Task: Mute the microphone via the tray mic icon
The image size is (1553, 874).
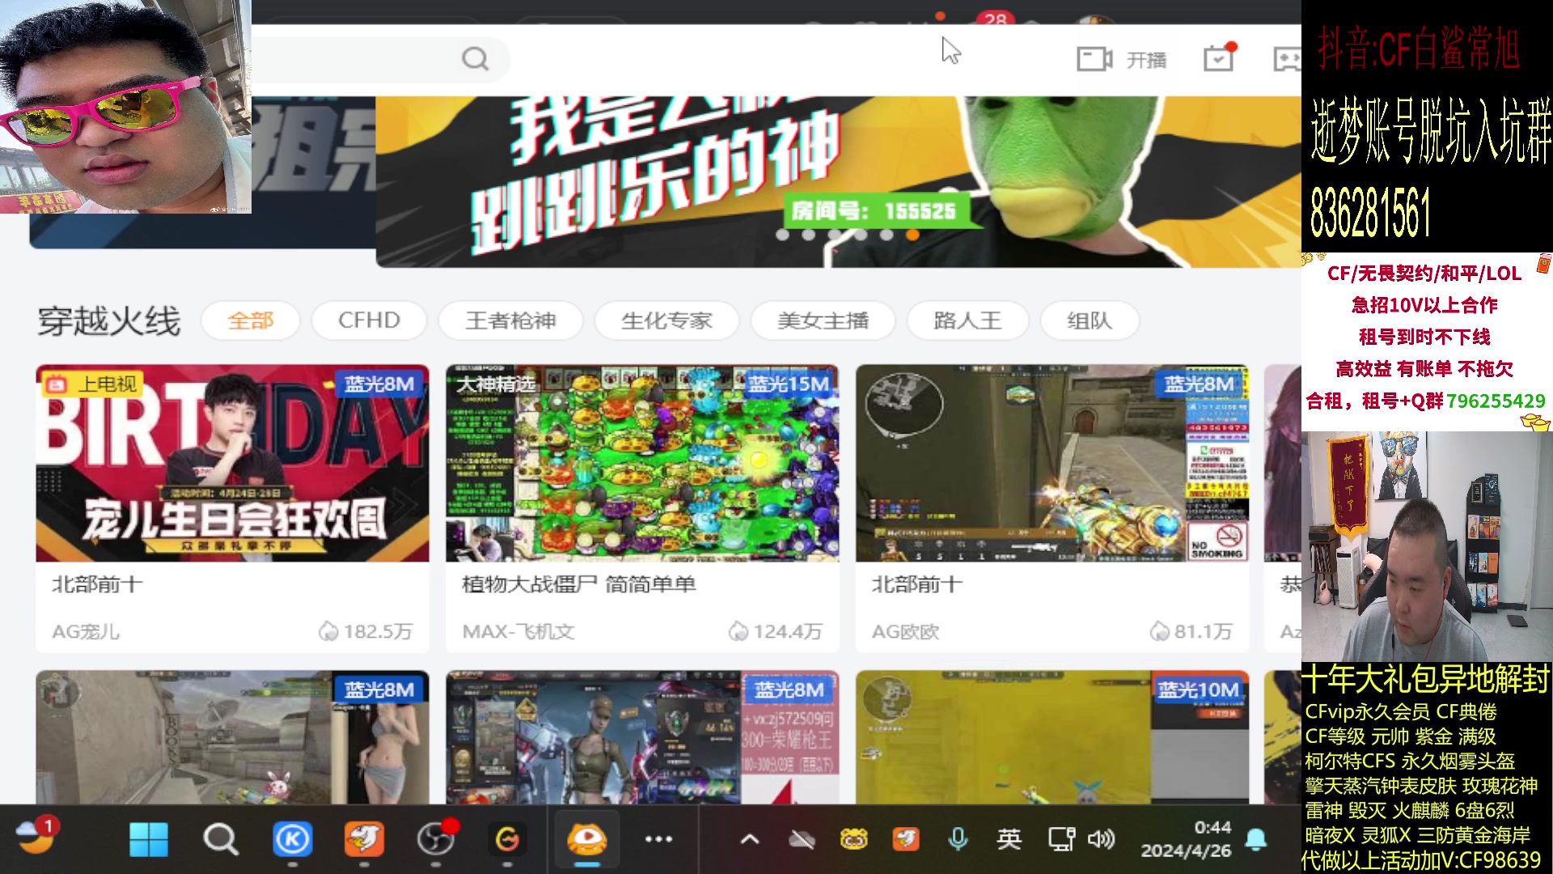Action: pyautogui.click(x=958, y=840)
